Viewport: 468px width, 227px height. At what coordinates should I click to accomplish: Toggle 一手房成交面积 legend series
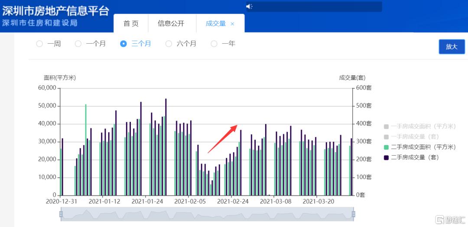point(419,126)
